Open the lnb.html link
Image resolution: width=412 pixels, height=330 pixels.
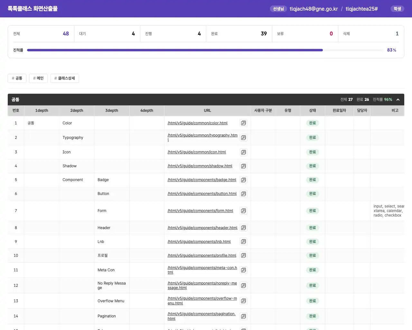pos(199,242)
